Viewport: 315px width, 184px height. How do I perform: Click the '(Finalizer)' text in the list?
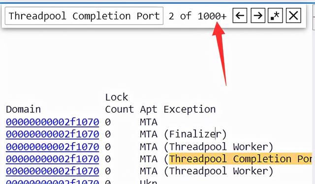pos(195,134)
